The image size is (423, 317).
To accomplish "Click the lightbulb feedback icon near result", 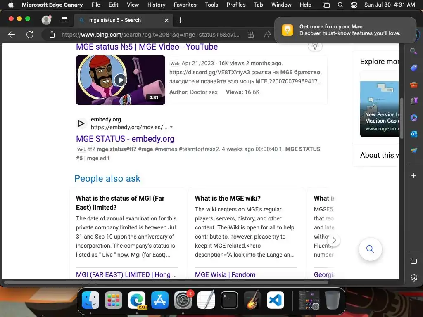I will (315, 46).
